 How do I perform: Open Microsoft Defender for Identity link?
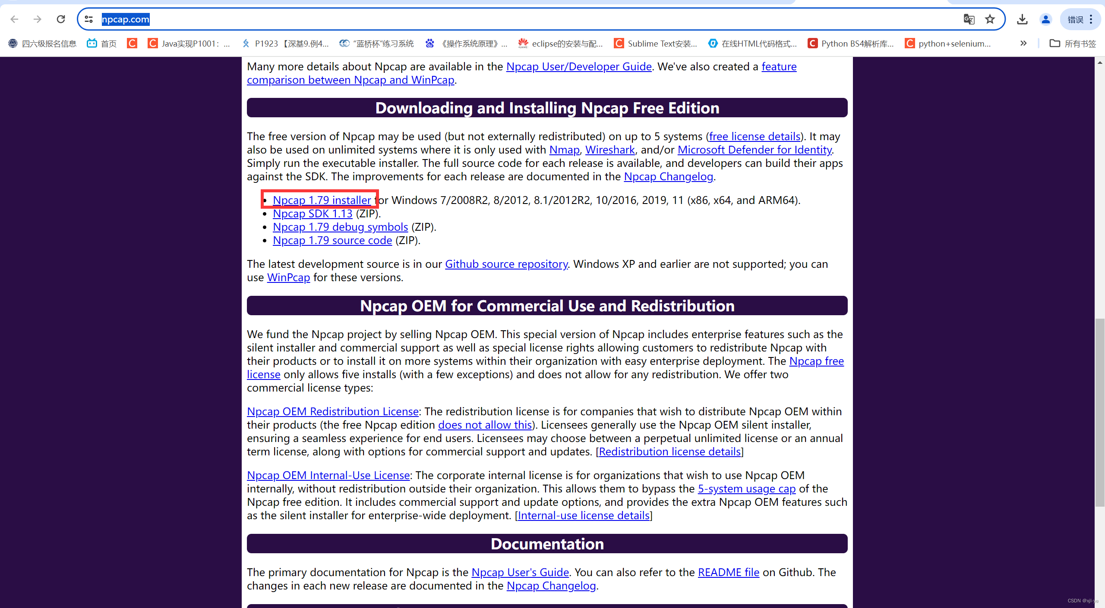[755, 150]
